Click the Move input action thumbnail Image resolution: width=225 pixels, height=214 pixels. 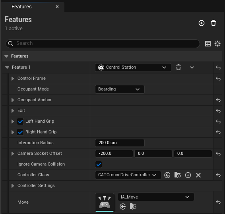(x=105, y=202)
